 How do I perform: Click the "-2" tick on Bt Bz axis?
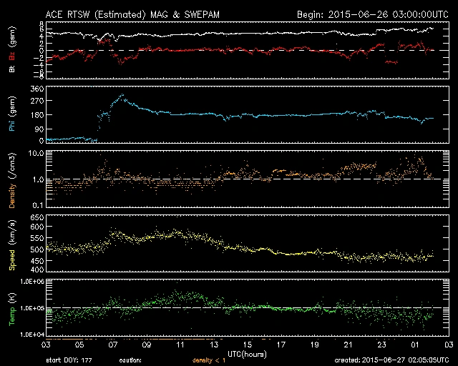point(39,58)
